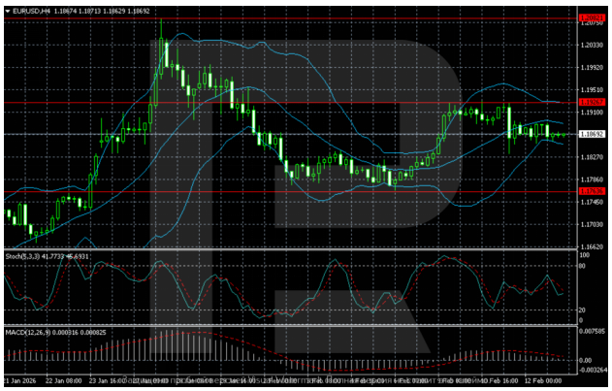Select the top red resistance line price tag
612x391 pixels.
click(590, 18)
